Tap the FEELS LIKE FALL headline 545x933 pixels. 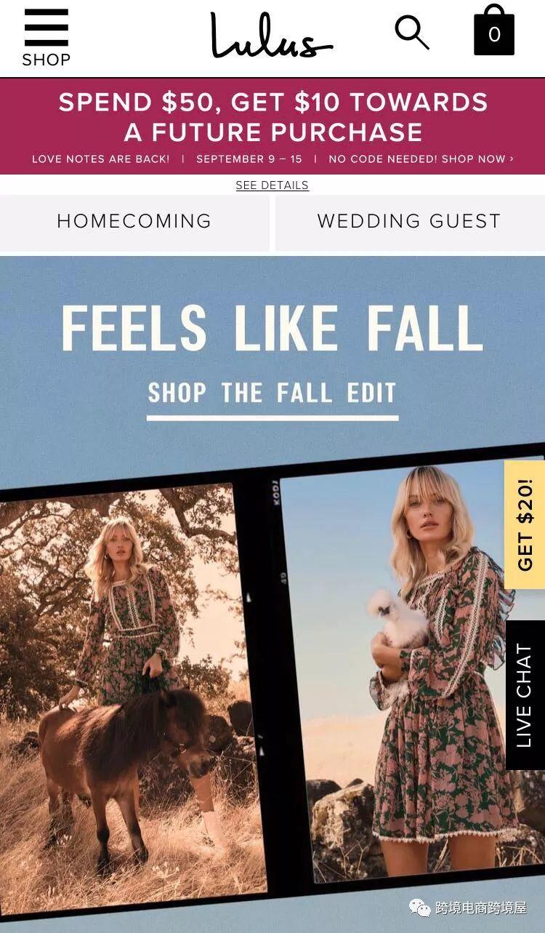pos(272,328)
